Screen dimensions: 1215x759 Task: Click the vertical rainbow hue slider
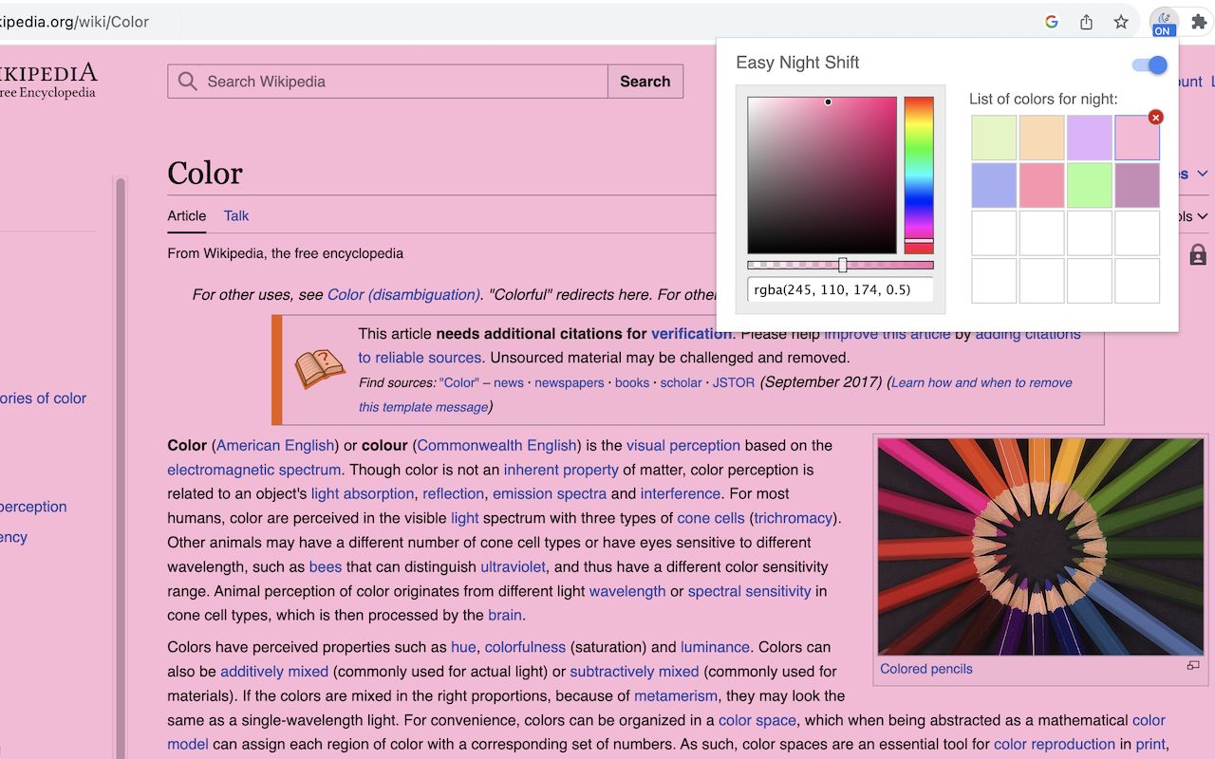918,171
